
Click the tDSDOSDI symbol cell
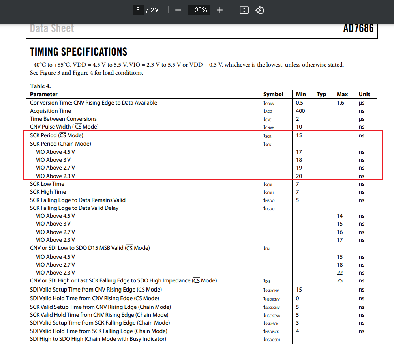point(271,340)
